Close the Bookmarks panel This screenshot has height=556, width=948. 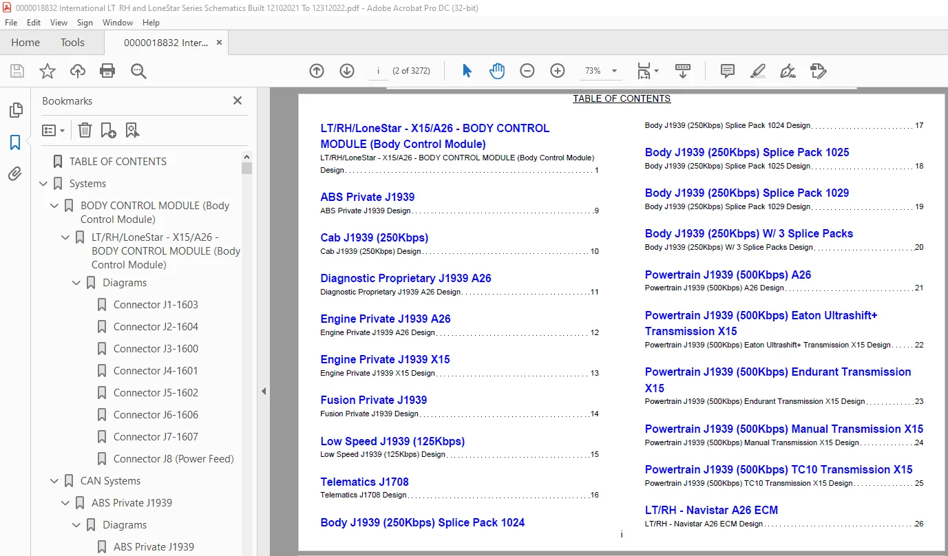tap(238, 100)
